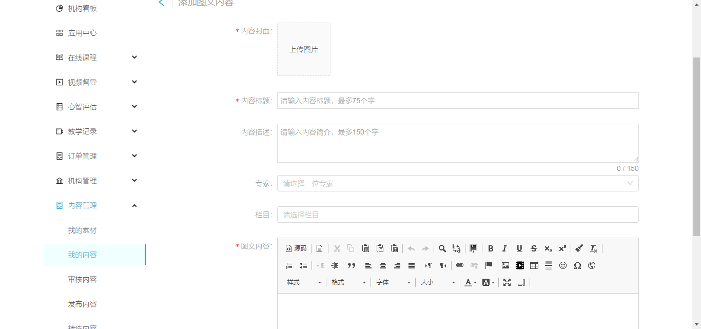Open the background color picker
This screenshot has height=329, width=701.
pyautogui.click(x=489, y=282)
